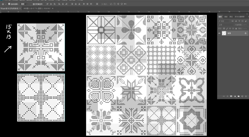Filter layers by pixel layers icon
Screen dimensions: 249x137
point(232,21)
